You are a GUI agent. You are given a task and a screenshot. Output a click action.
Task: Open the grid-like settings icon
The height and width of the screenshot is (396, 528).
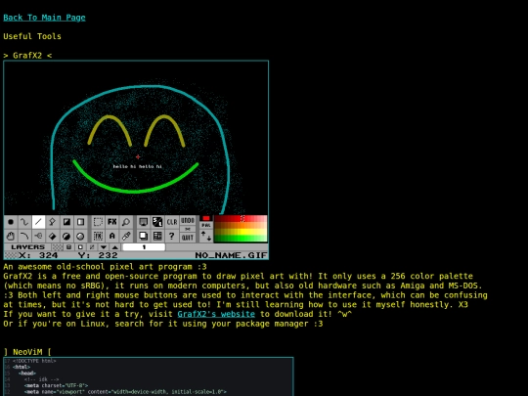click(x=157, y=236)
